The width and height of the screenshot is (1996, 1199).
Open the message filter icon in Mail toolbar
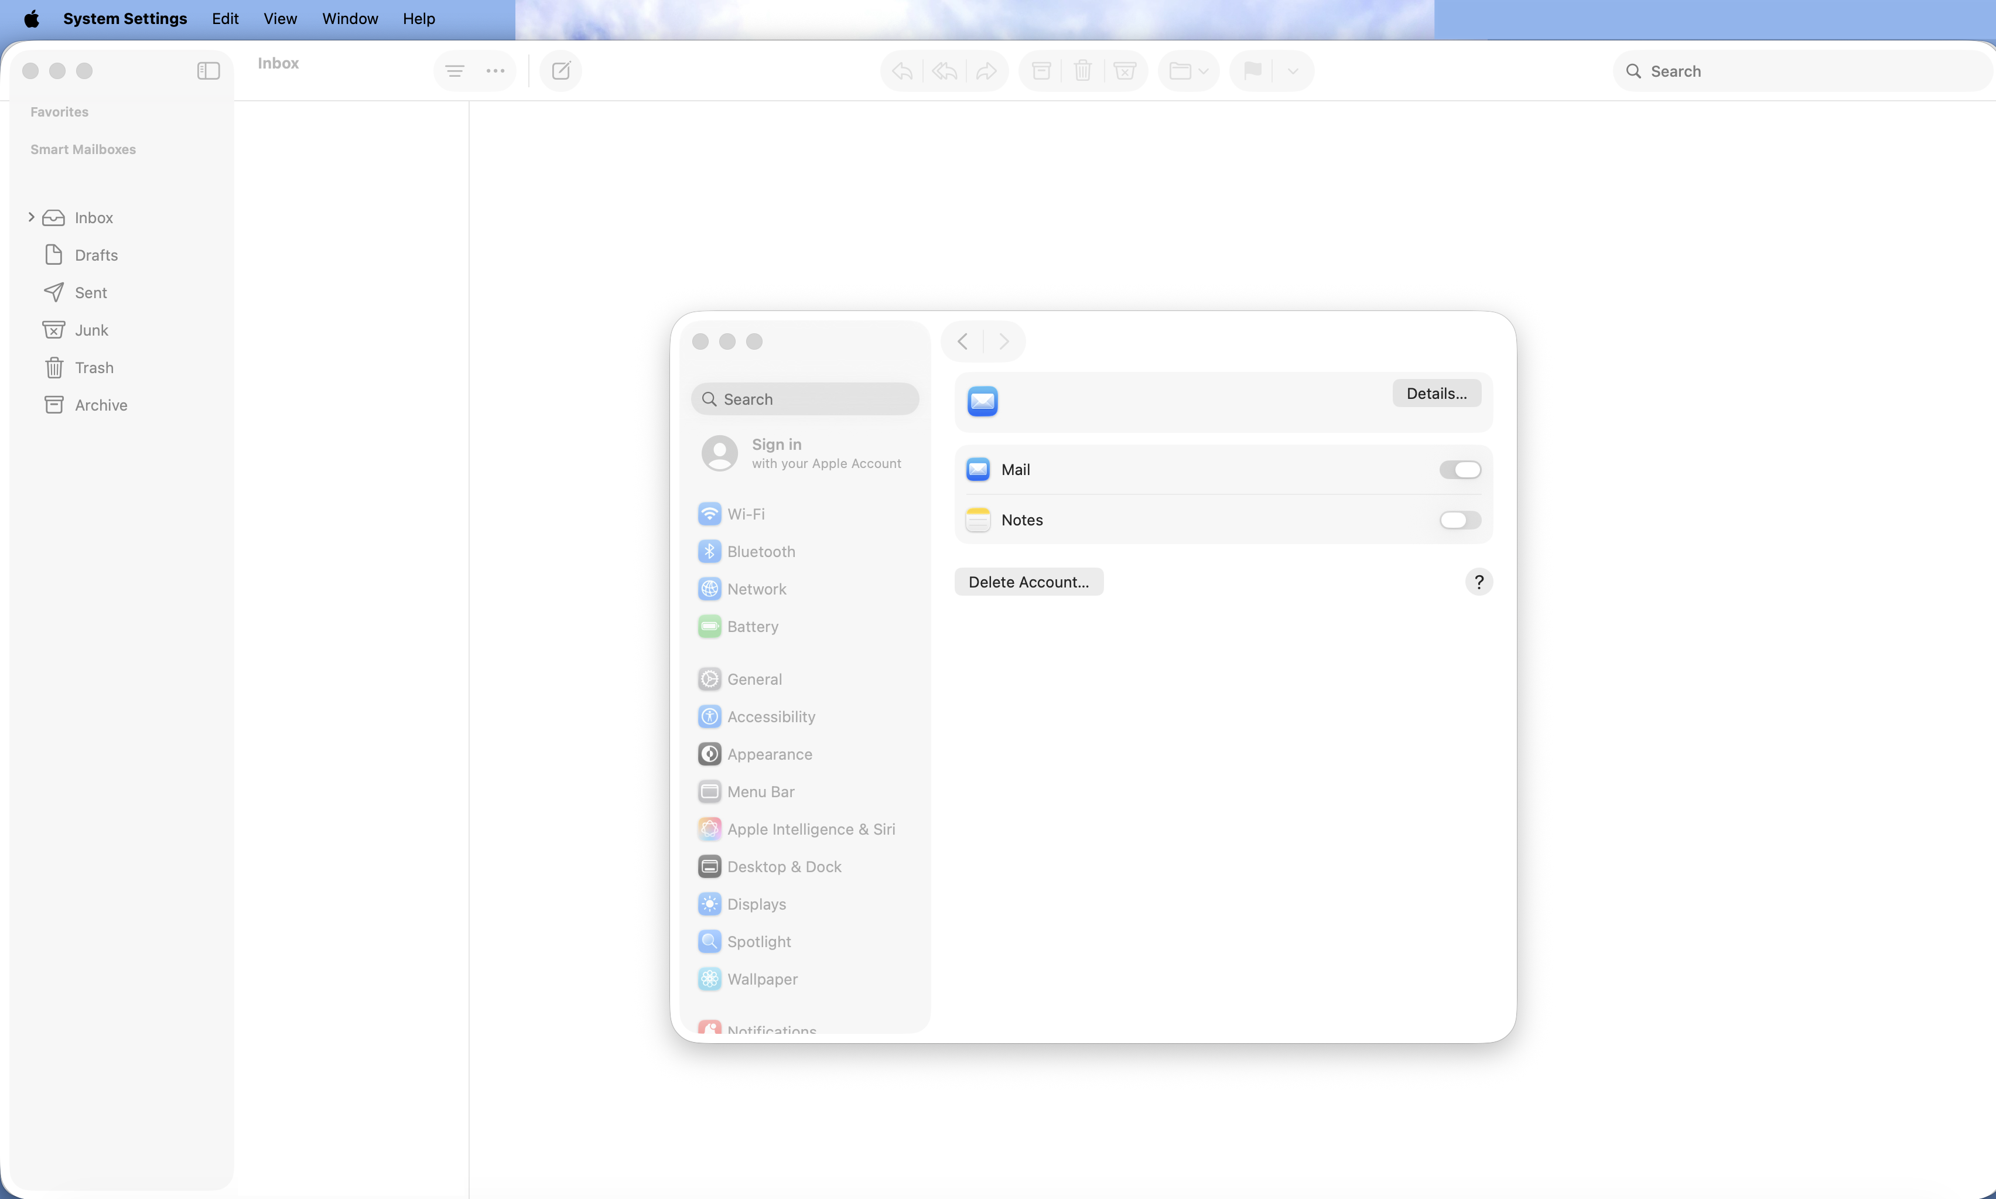point(454,71)
